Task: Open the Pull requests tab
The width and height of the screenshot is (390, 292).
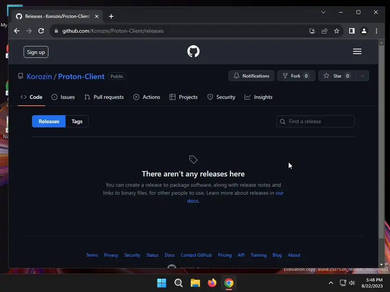Action: click(104, 97)
